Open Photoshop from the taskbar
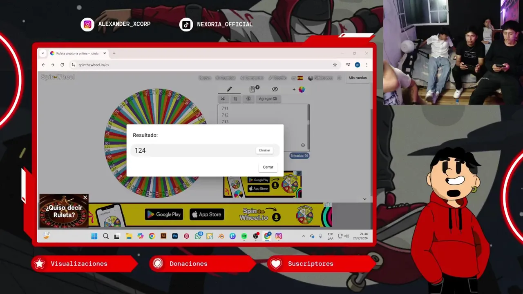 click(x=175, y=236)
